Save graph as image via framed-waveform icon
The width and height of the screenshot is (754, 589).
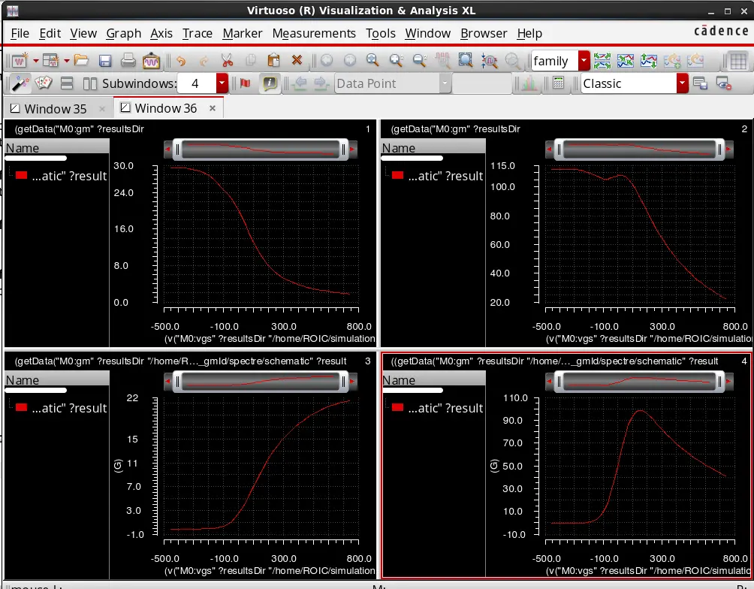(x=151, y=61)
